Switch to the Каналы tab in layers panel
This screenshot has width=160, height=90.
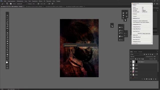tap(135, 52)
